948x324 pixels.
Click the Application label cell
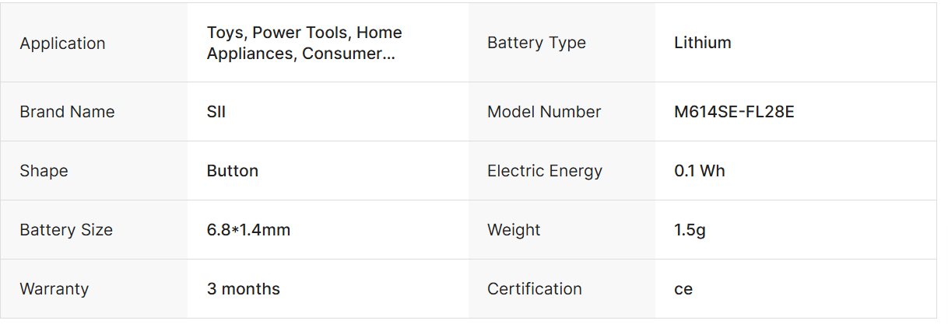(62, 44)
